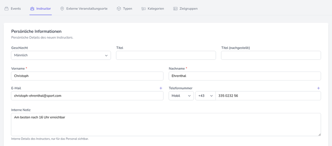Add another Telefonnummer with plus icon
The width and height of the screenshot is (332, 146).
[318, 88]
